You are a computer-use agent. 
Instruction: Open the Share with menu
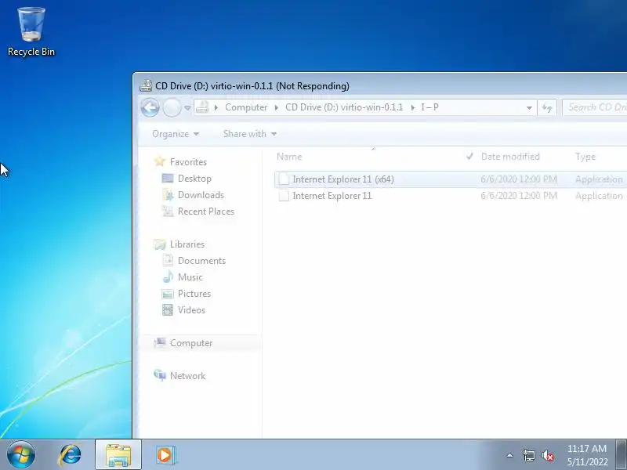coord(250,134)
